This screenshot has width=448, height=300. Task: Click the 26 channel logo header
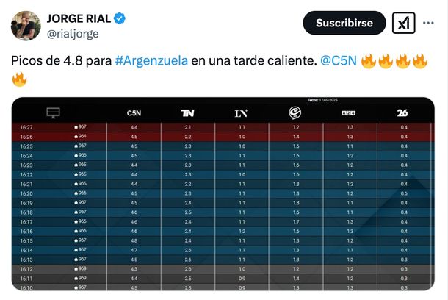click(x=402, y=113)
